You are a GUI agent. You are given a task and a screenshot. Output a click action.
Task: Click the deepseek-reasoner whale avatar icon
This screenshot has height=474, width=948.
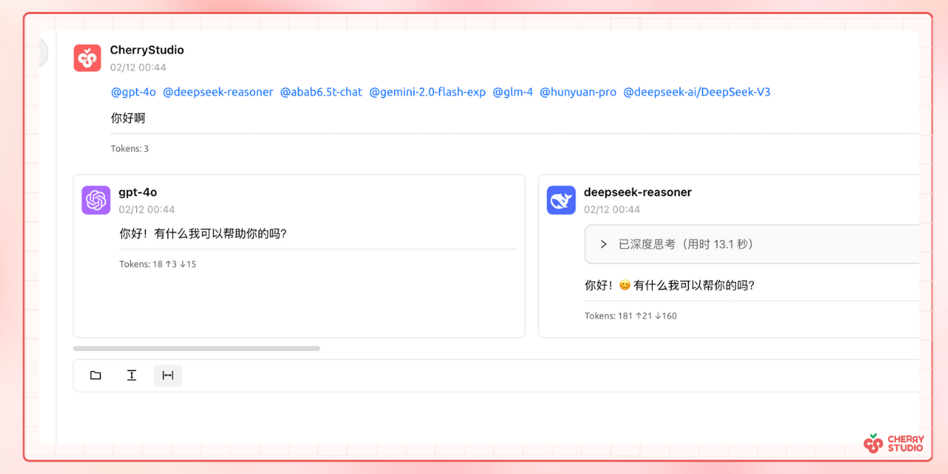(x=561, y=200)
